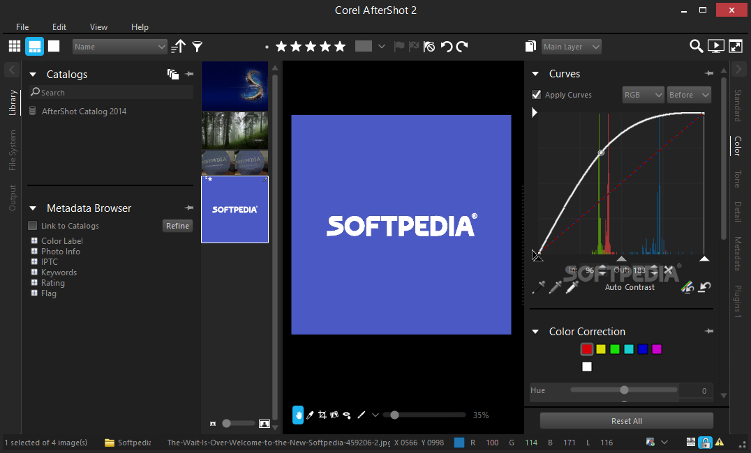
Task: Expand the Color Label tree node
Action: (x=34, y=240)
